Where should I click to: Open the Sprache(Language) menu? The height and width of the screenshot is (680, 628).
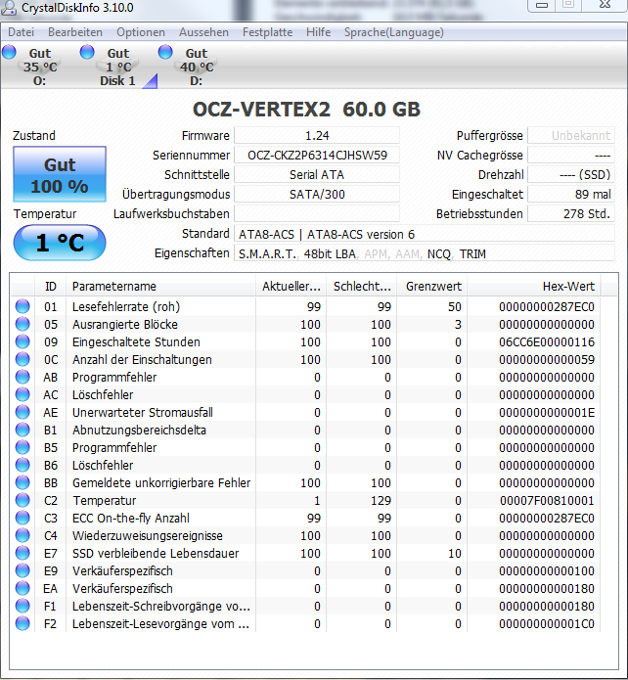[394, 32]
